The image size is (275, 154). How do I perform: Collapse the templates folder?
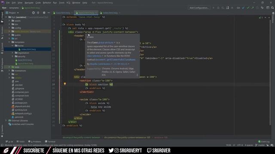(9, 42)
